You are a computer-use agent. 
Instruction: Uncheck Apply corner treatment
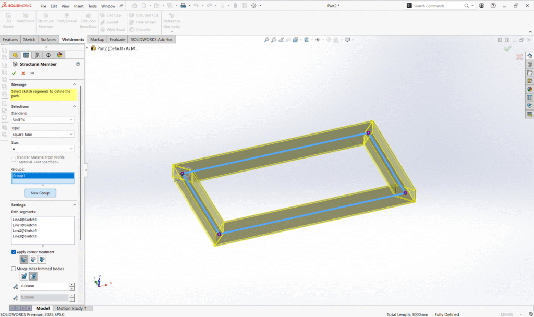click(14, 252)
